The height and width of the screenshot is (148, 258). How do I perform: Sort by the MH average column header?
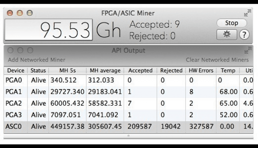point(105,70)
